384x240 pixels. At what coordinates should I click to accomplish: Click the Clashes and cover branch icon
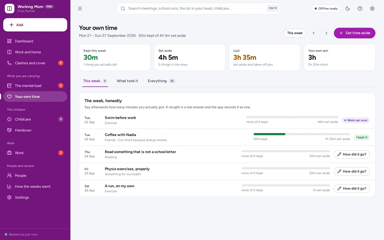pyautogui.click(x=9, y=63)
